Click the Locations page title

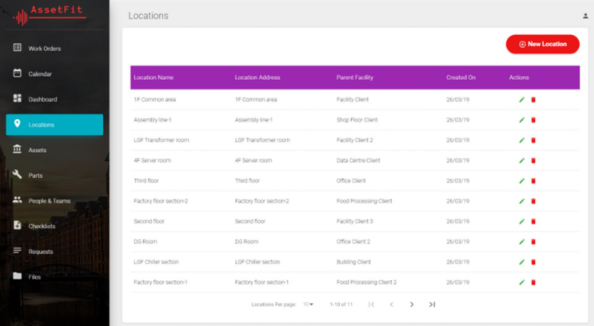148,16
